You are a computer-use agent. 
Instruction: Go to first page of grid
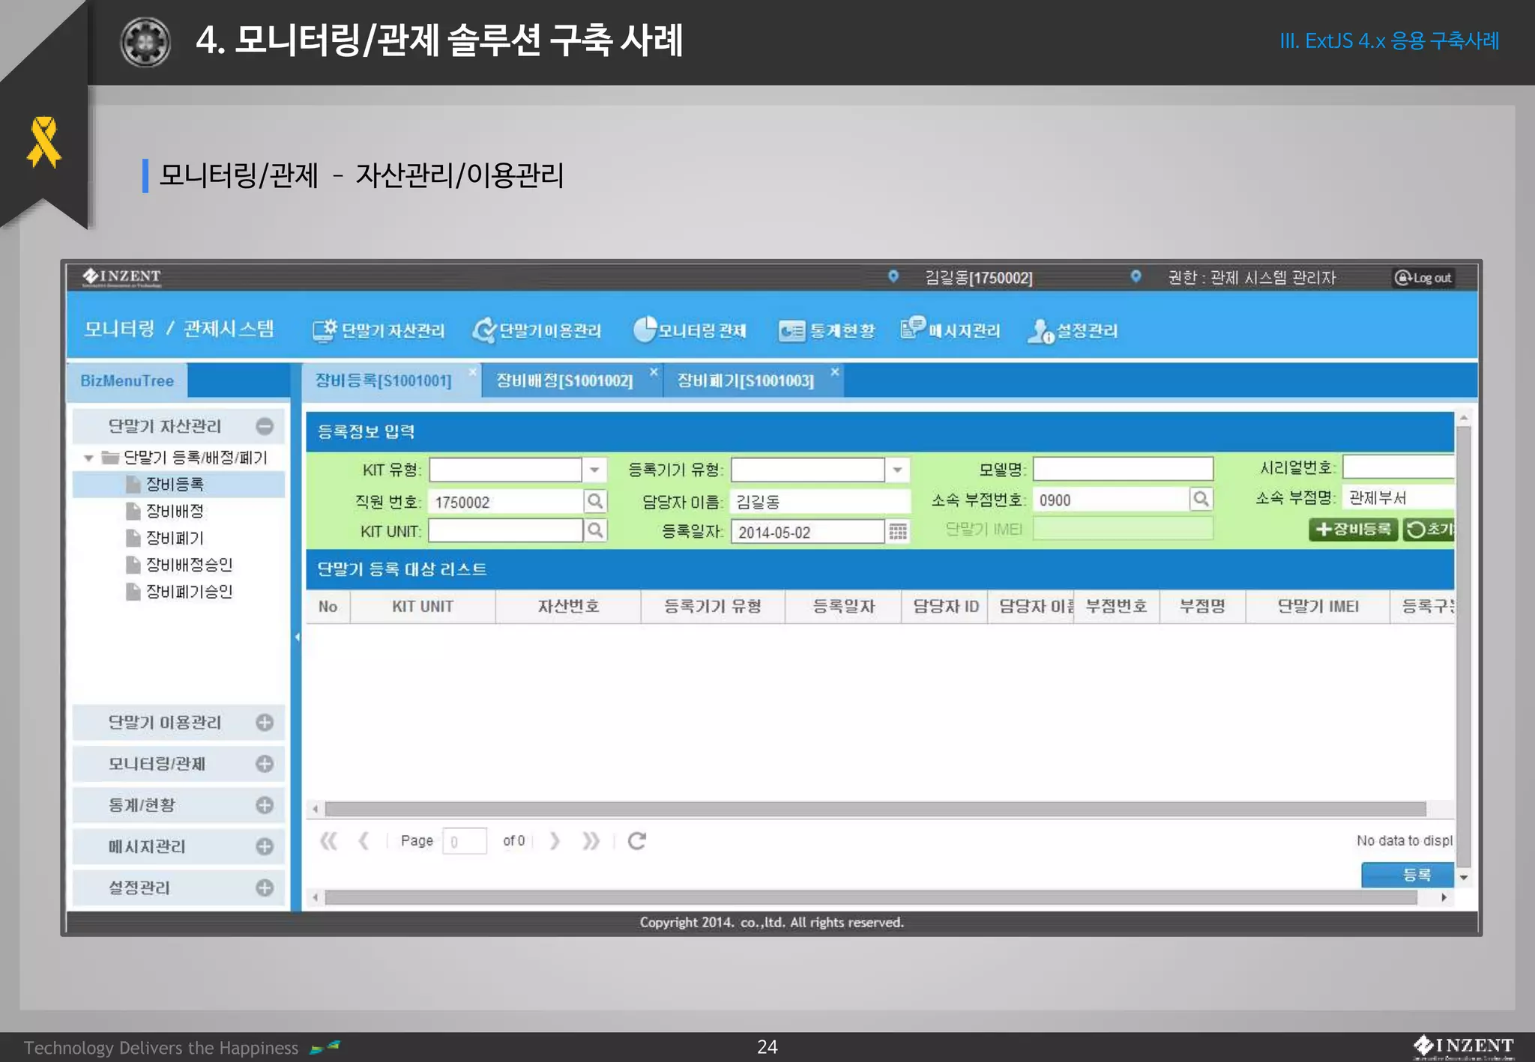(x=328, y=841)
